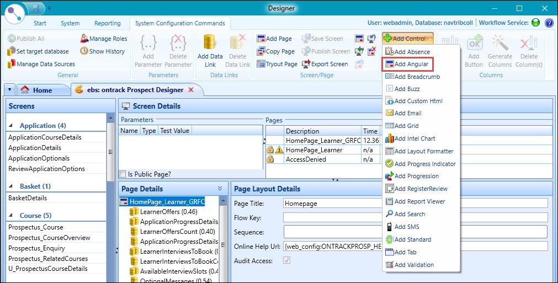This screenshot has height=283, width=558.
Task: Open quick access toolbar dropdown arrow
Action: point(50,8)
